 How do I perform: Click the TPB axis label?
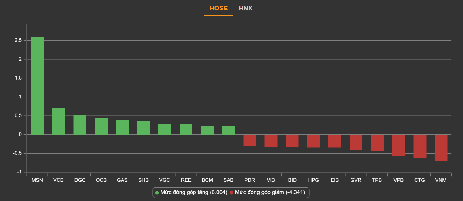pos(377,180)
